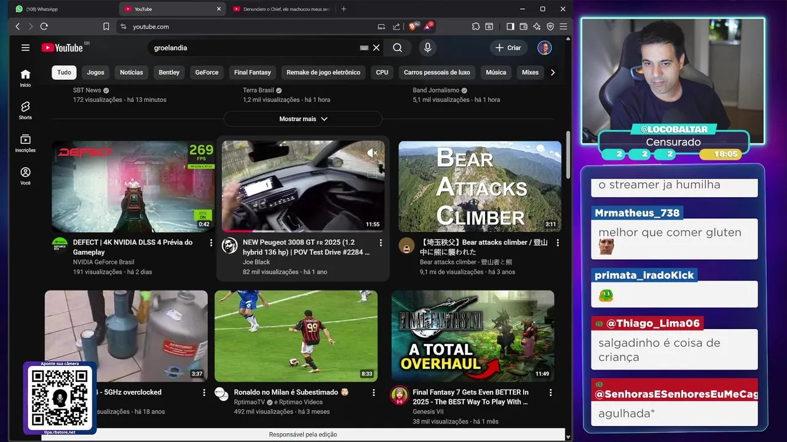This screenshot has height=442, width=787.
Task: Share this page via the share icon
Action: [396, 26]
